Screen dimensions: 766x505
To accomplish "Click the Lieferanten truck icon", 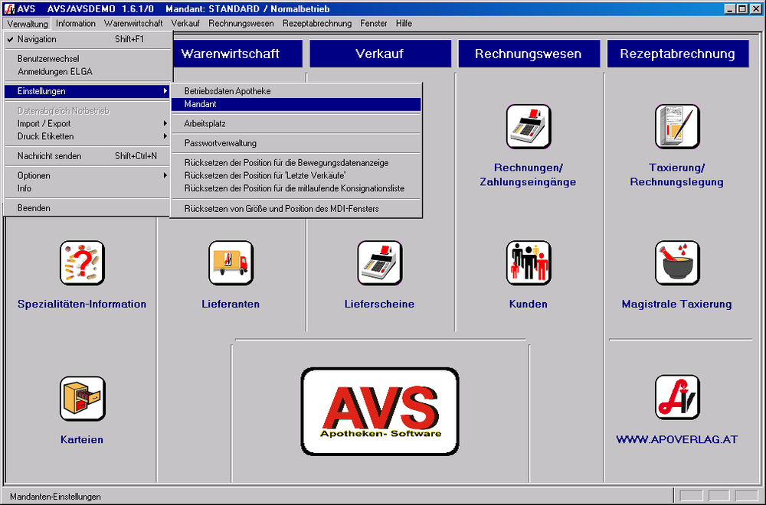I will point(231,263).
